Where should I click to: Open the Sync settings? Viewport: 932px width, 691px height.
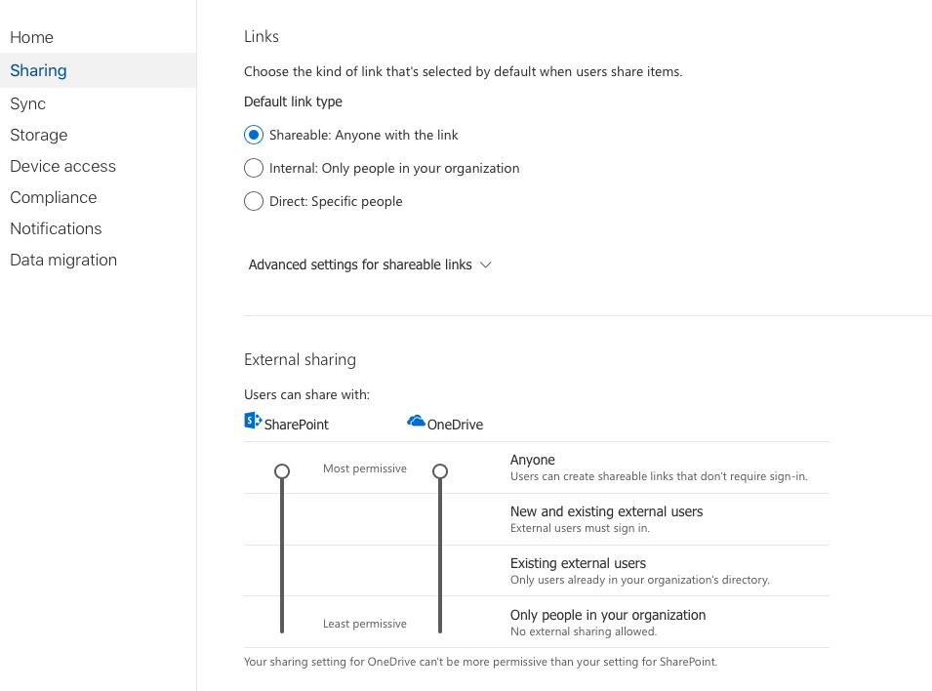coord(27,103)
